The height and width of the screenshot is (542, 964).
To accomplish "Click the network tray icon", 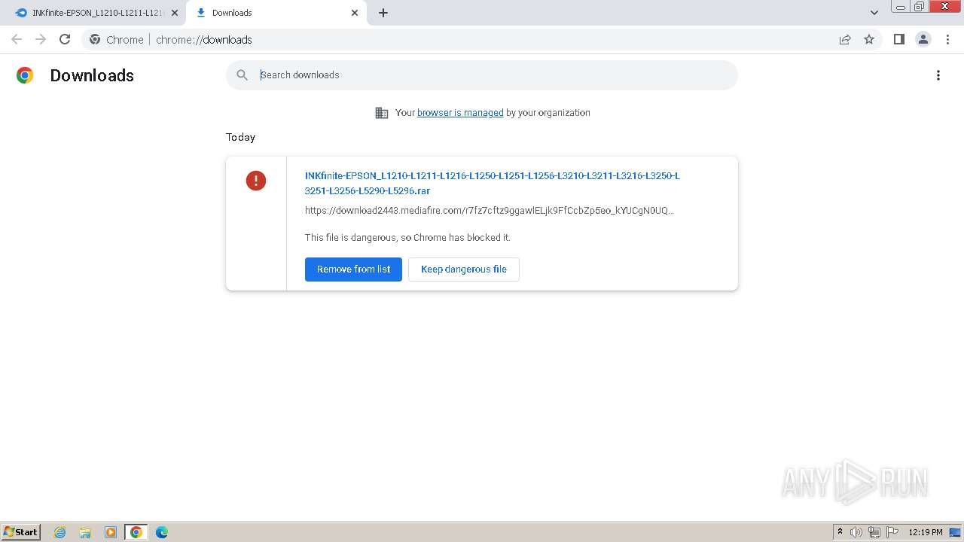I will [x=874, y=532].
